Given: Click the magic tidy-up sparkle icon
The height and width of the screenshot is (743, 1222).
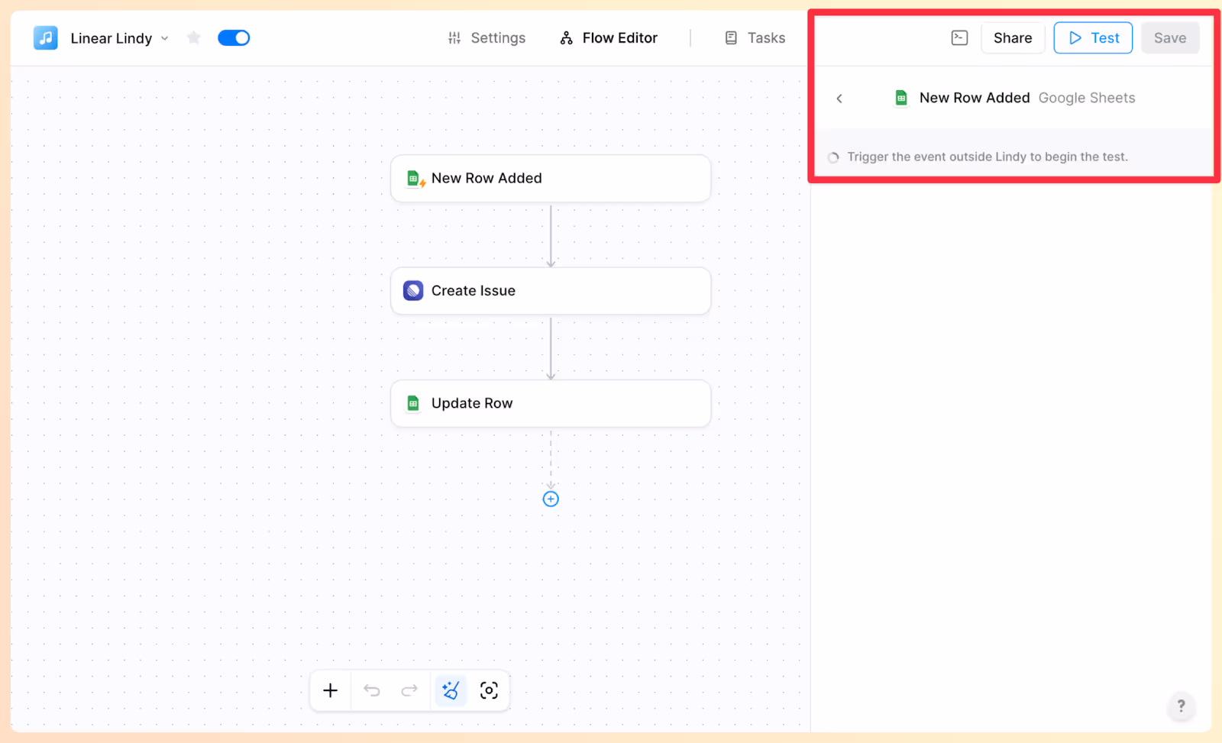Looking at the screenshot, I should (x=451, y=690).
